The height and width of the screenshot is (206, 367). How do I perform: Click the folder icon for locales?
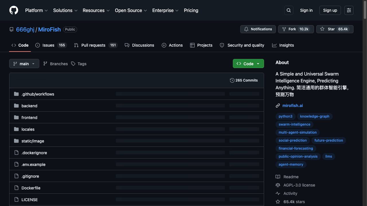pos(16,129)
